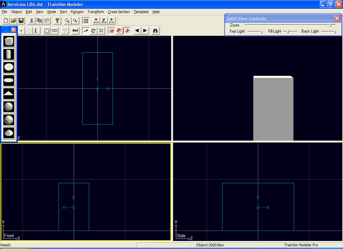Activate the rotate mode curved arrow icon
The image size is (343, 249).
(93, 31)
